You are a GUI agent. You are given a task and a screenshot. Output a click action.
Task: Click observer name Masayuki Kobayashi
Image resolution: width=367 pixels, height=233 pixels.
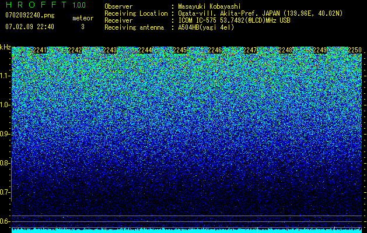click(x=209, y=6)
